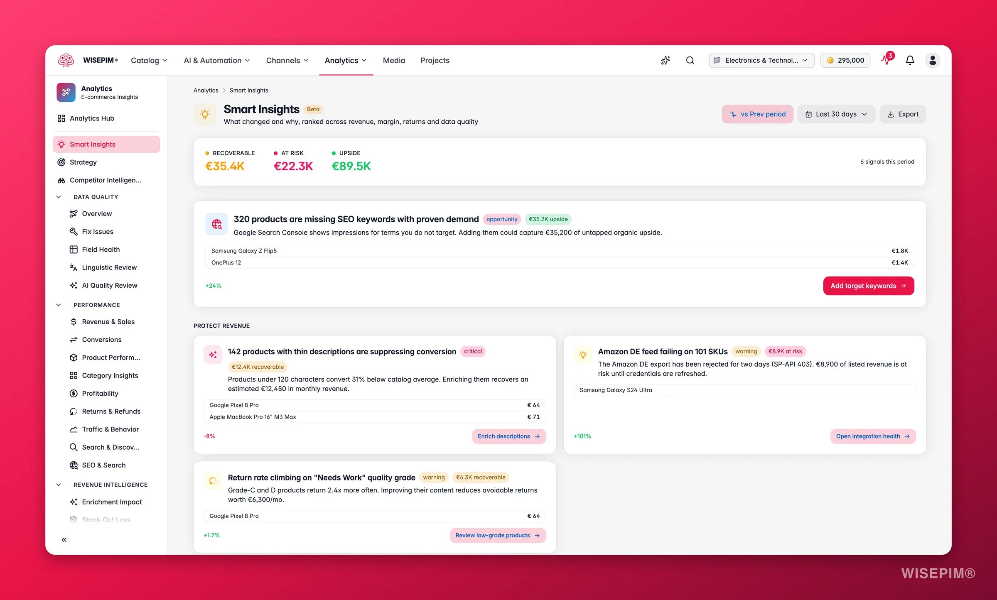Click the Strategy target icon
The width and height of the screenshot is (997, 600).
pyautogui.click(x=61, y=162)
